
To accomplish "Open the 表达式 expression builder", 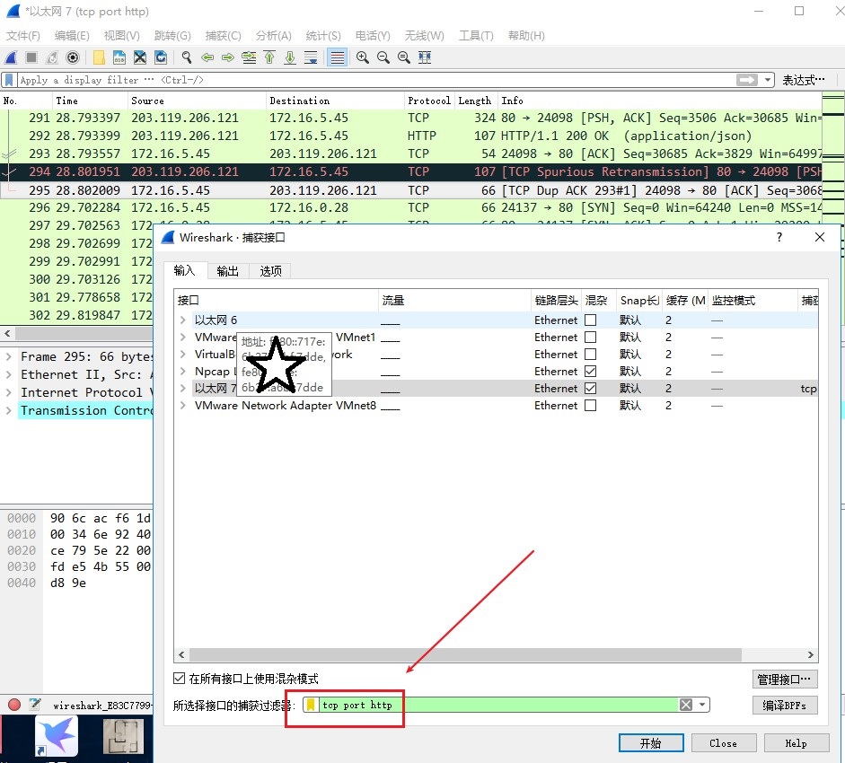I will (x=803, y=80).
